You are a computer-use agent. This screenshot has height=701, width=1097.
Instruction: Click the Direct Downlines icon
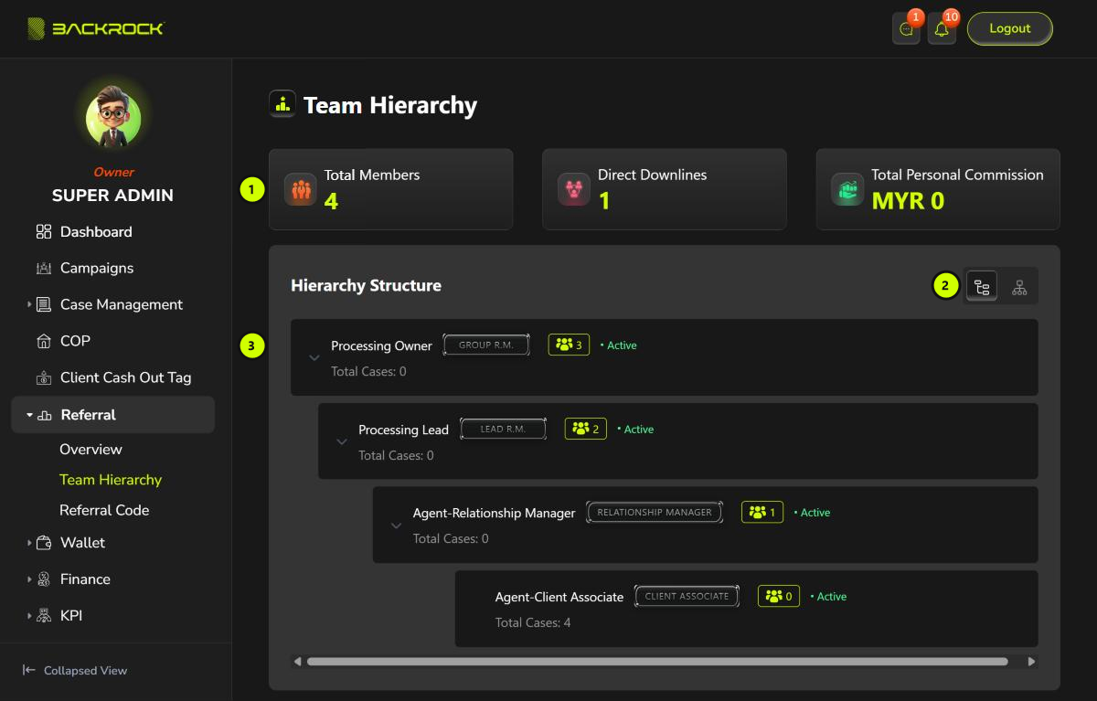[x=574, y=189]
